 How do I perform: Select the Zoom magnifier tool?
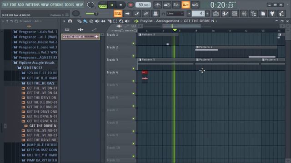[x=121, y=21]
